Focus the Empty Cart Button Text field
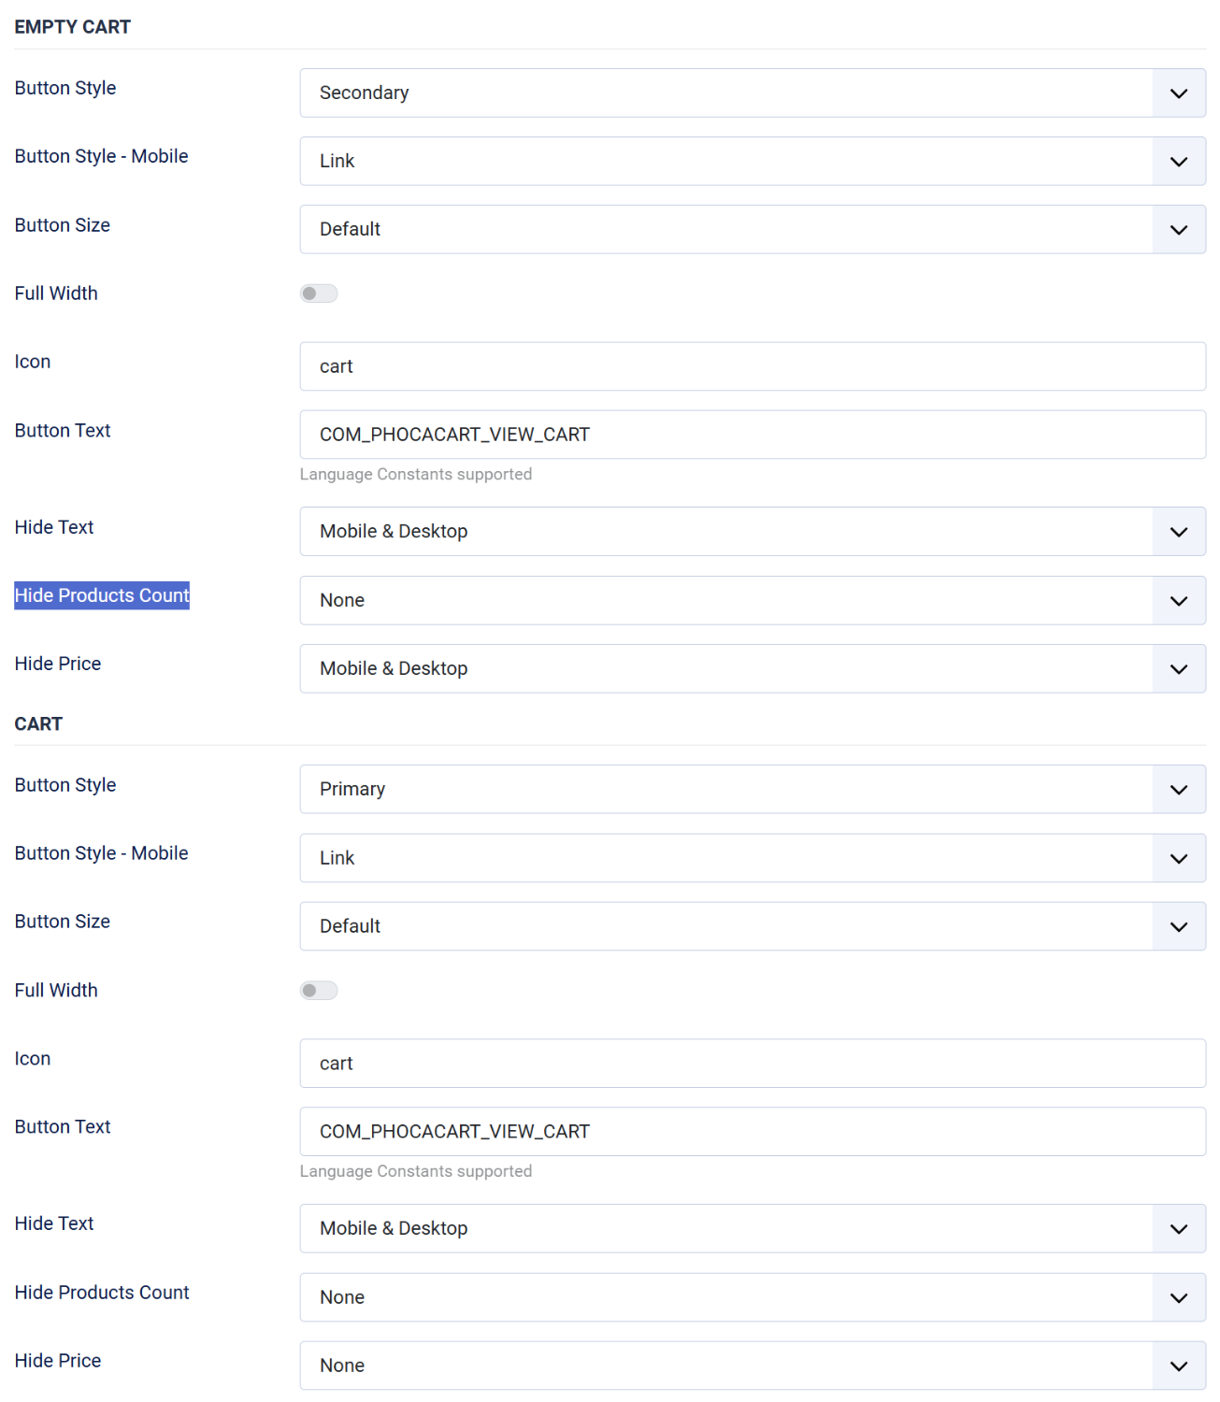Viewport: 1220px width, 1402px height. click(x=752, y=435)
